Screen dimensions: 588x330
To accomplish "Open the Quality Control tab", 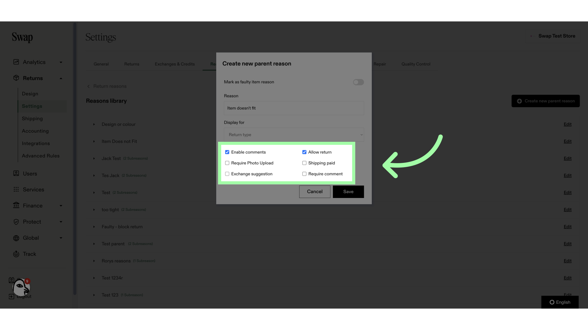I will pos(416,64).
